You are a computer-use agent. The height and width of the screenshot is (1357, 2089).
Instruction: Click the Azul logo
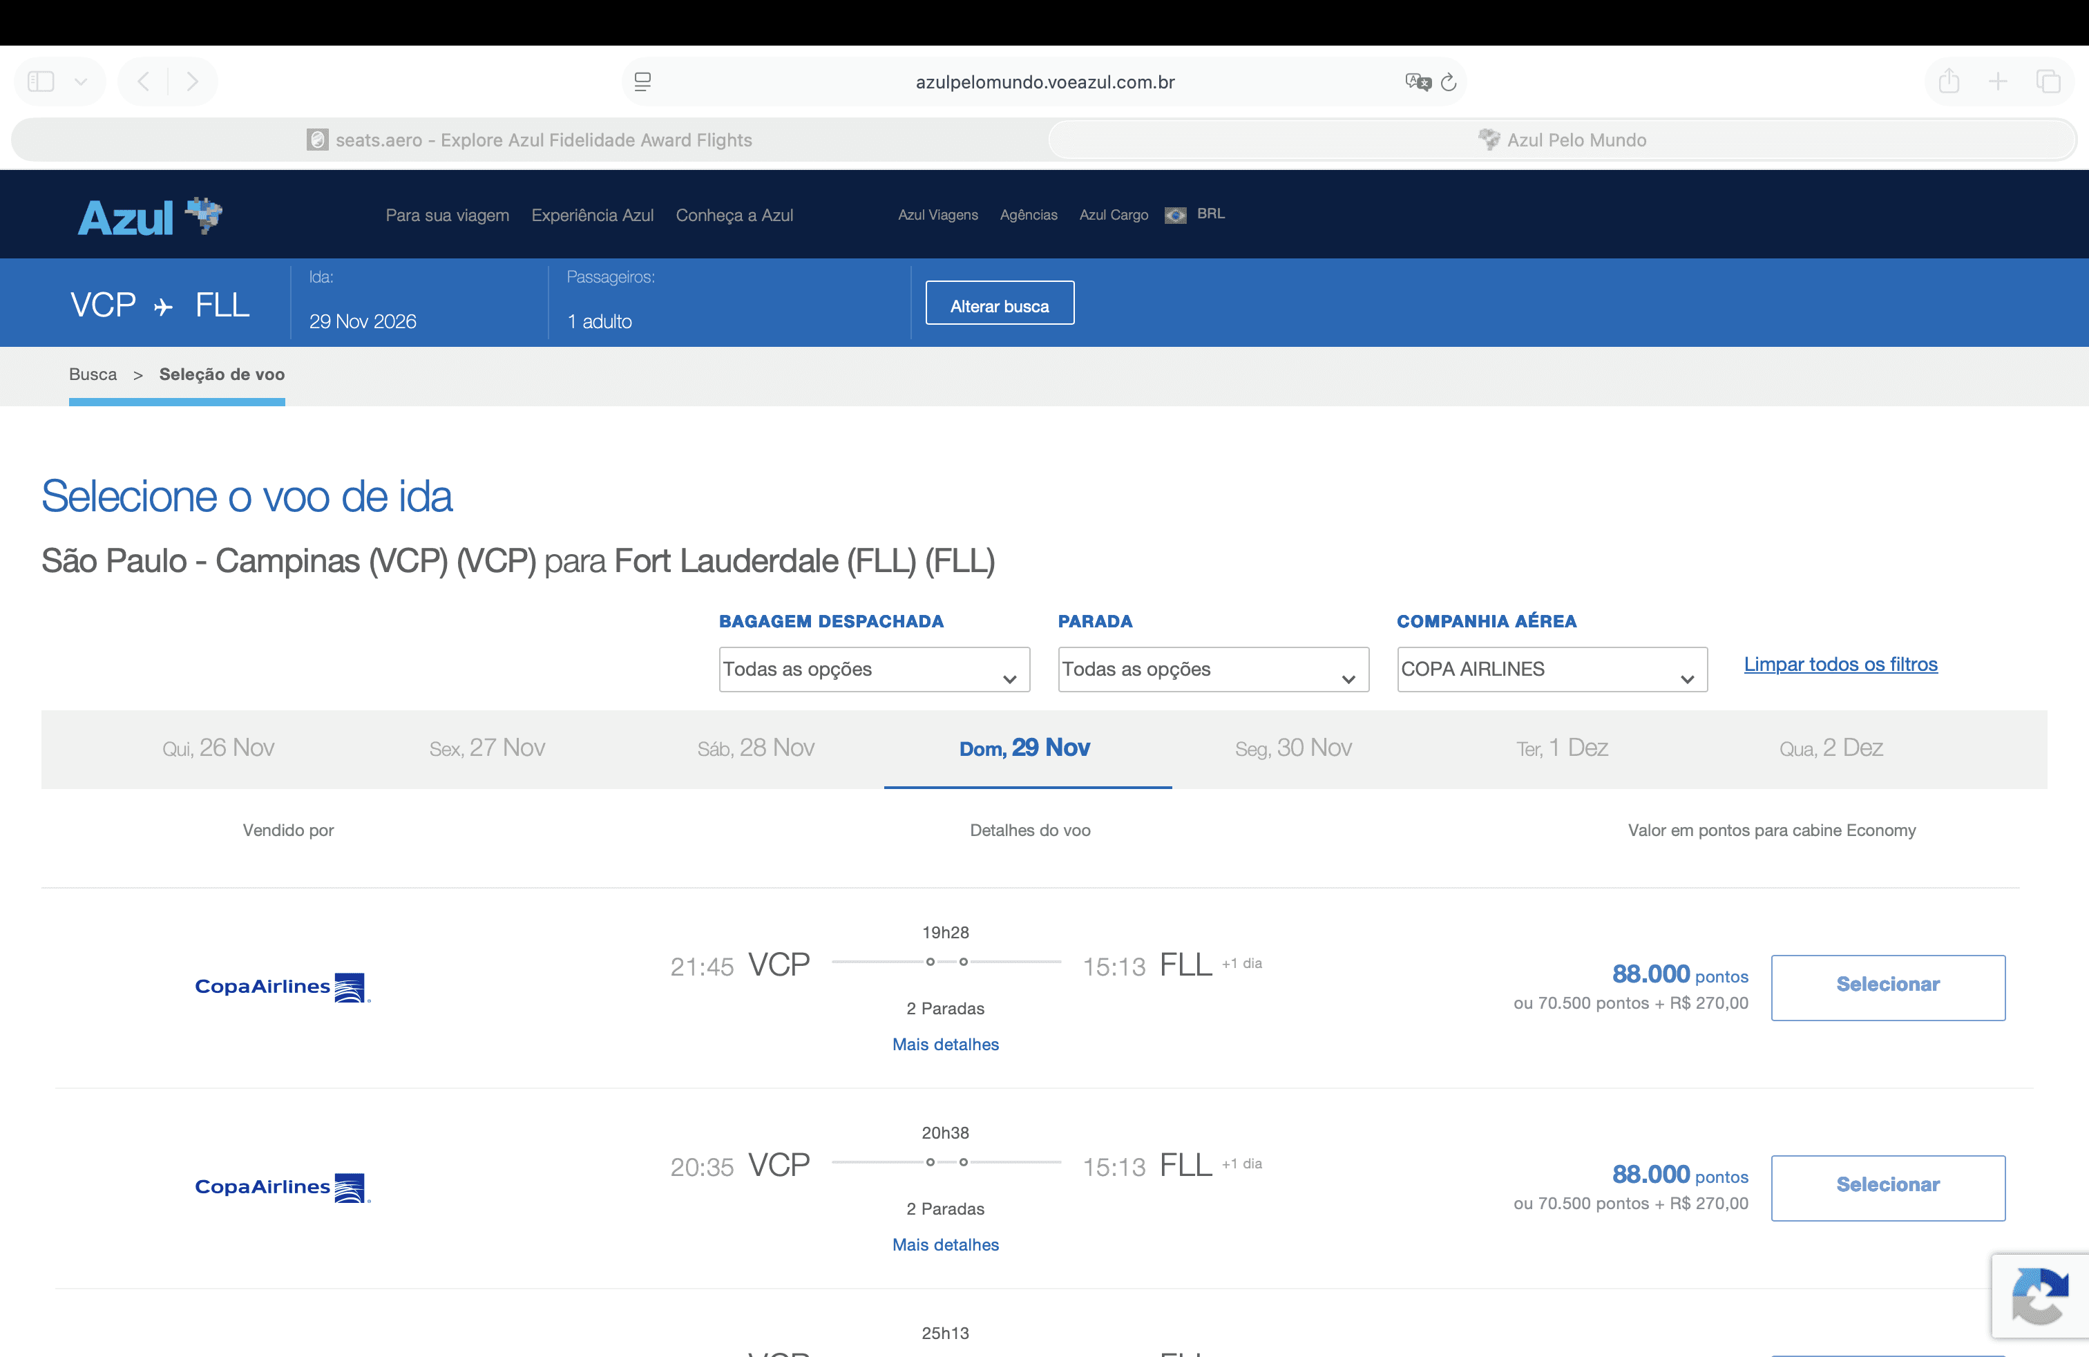pyautogui.click(x=150, y=216)
